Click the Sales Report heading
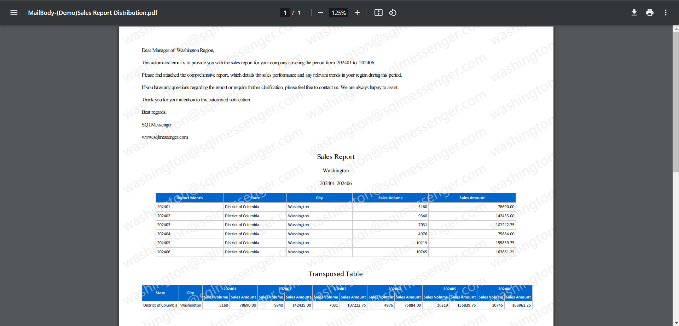This screenshot has width=679, height=326. pyautogui.click(x=336, y=156)
